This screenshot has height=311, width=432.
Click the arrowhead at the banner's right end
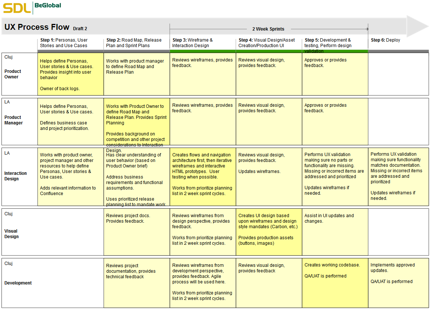[x=417, y=26]
